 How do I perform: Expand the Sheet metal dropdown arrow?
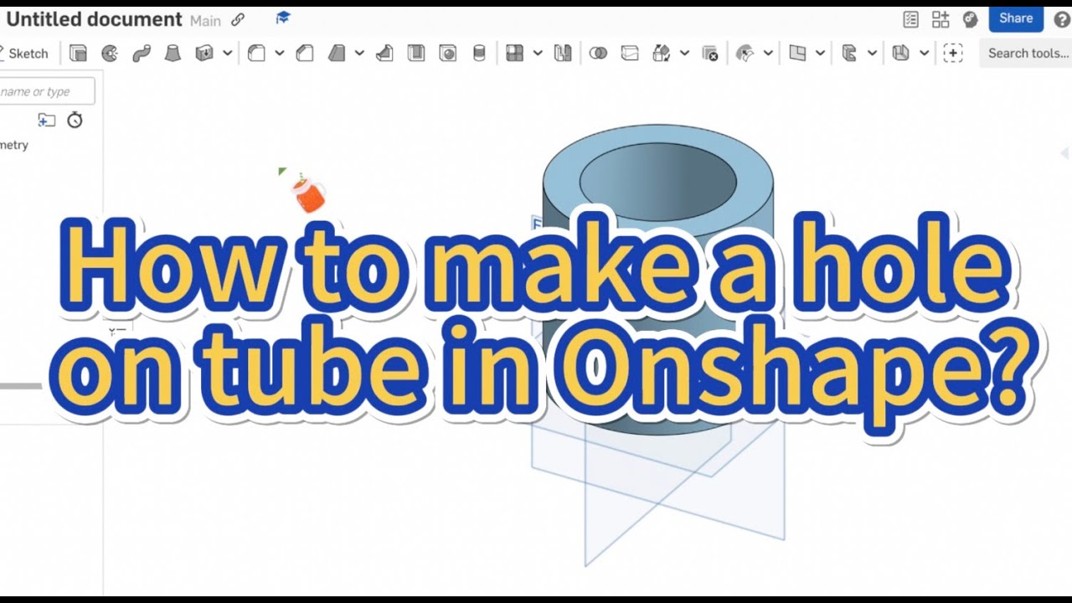coord(924,54)
